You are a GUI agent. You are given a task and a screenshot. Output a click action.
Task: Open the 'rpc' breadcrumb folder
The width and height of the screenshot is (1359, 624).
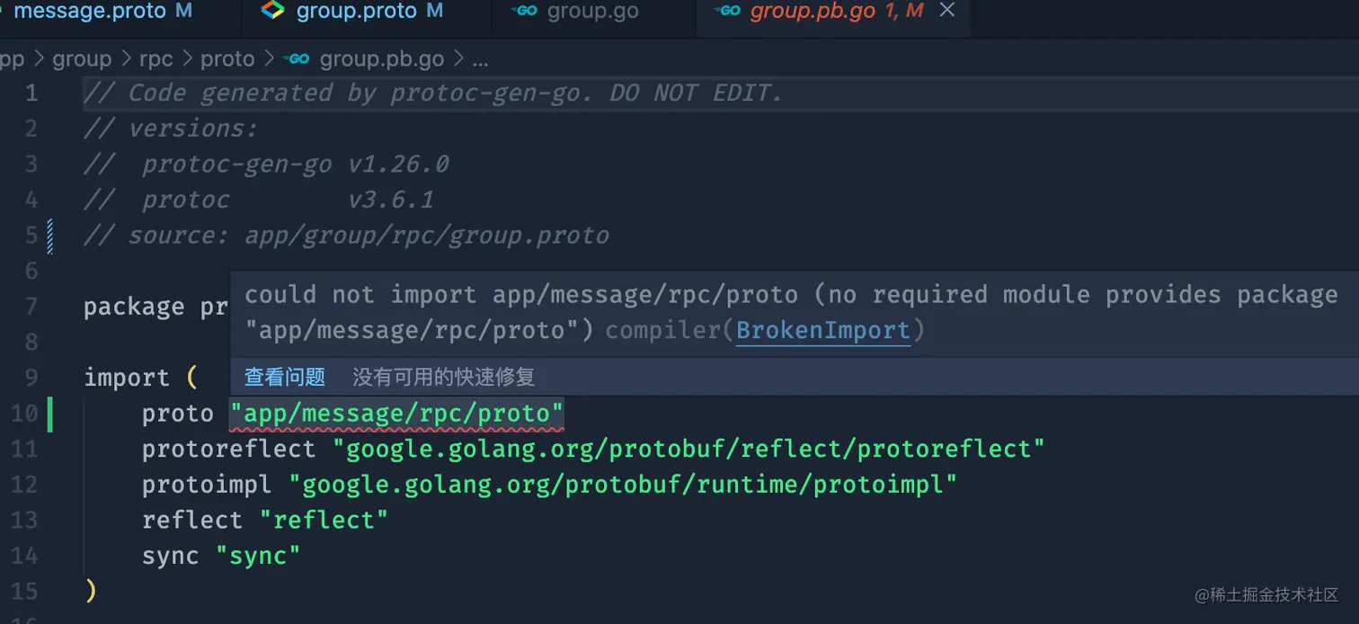[155, 59]
